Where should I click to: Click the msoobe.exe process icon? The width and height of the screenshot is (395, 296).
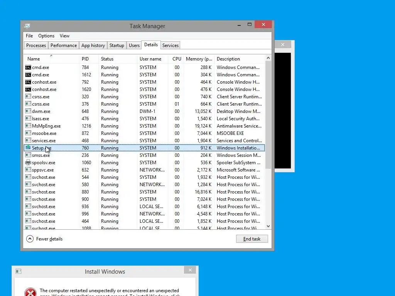(x=28, y=133)
